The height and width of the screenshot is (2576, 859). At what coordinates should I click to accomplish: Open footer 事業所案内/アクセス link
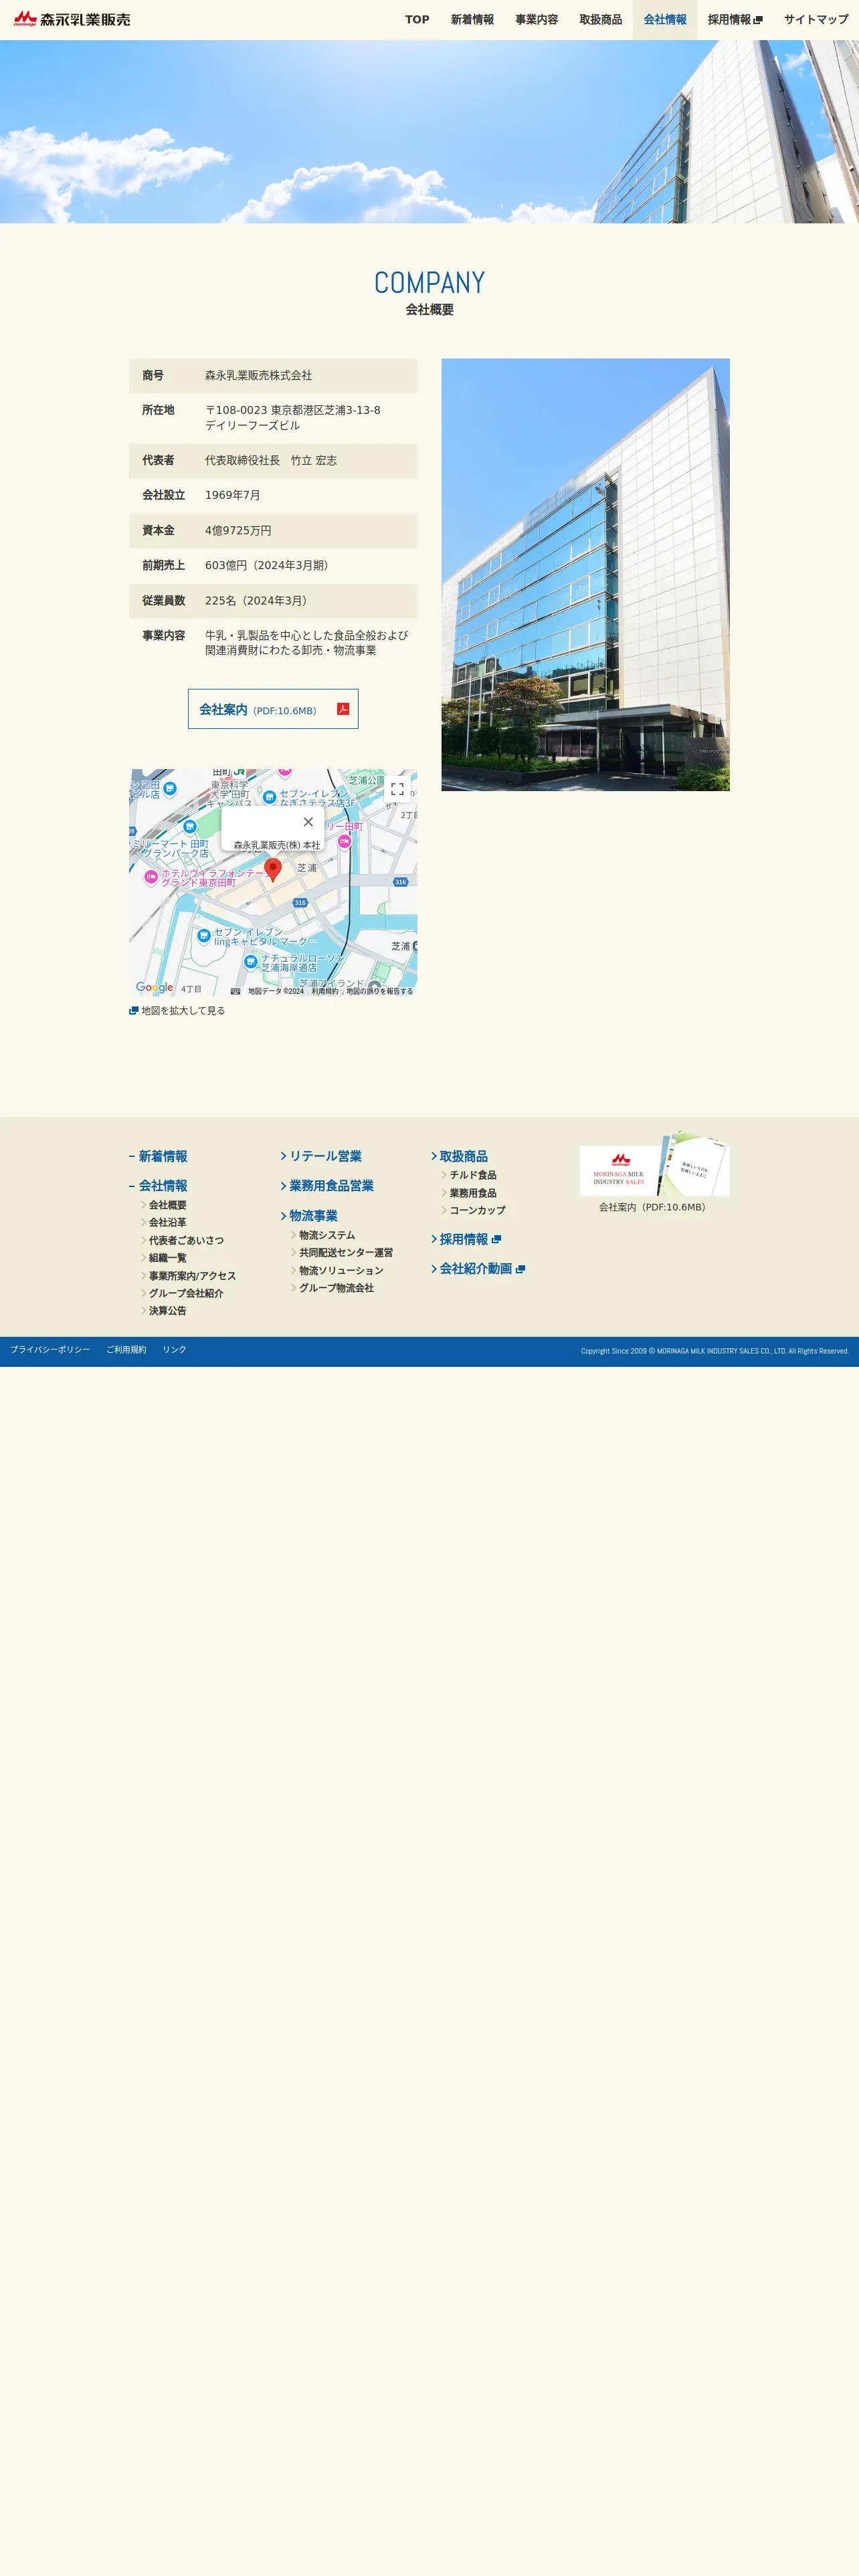192,1276
